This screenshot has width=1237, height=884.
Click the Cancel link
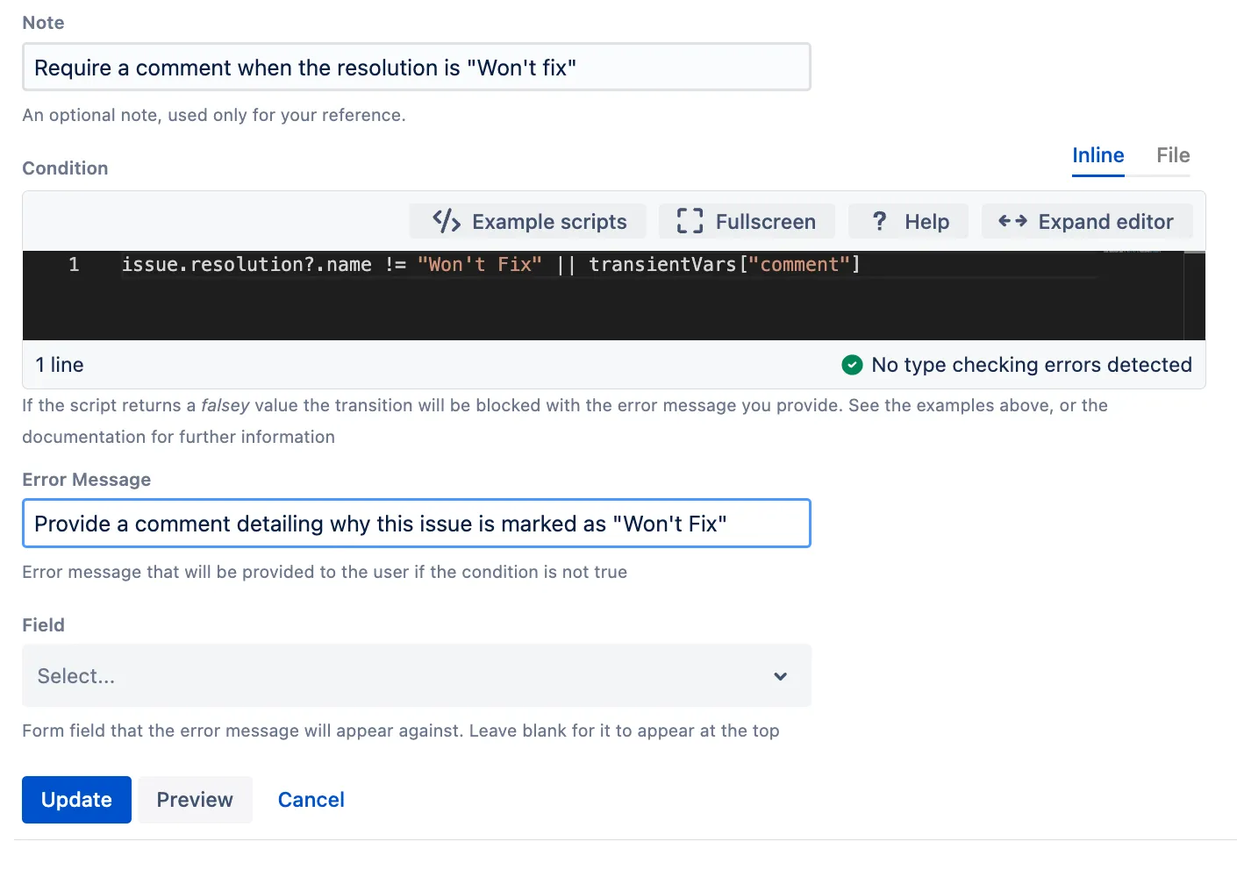[311, 800]
